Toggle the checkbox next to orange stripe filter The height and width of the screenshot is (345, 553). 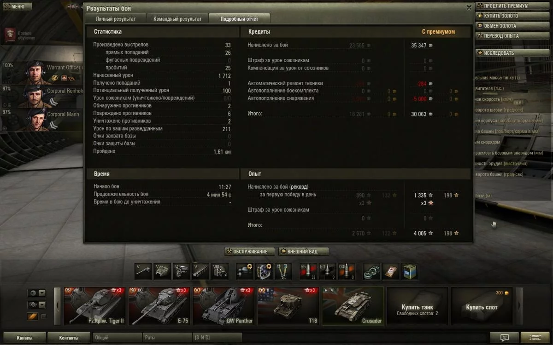(x=44, y=316)
